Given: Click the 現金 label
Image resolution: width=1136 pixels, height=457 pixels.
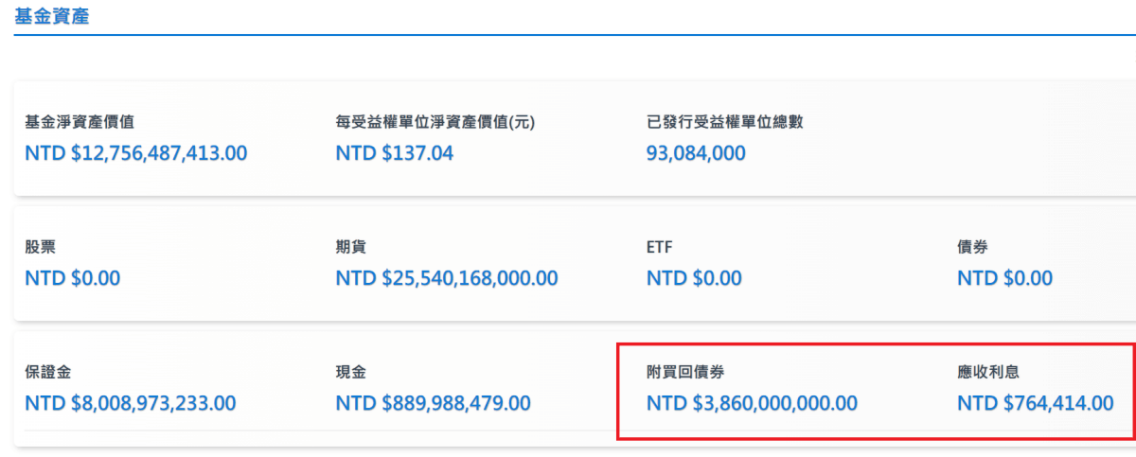Looking at the screenshot, I should tap(351, 373).
